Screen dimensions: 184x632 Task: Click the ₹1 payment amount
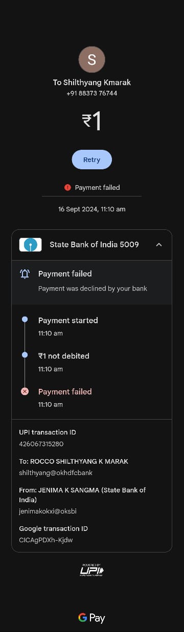coord(92,122)
